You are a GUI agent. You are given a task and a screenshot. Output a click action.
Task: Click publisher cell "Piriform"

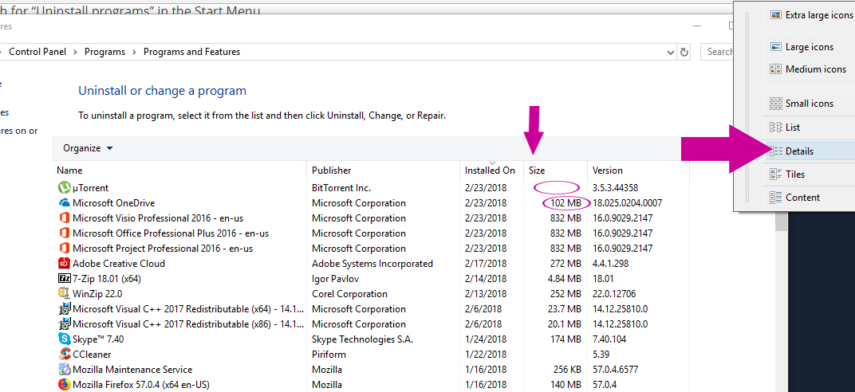click(x=329, y=355)
